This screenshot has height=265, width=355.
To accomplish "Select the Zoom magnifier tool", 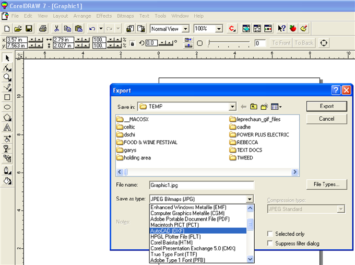I will pyautogui.click(x=7, y=77).
